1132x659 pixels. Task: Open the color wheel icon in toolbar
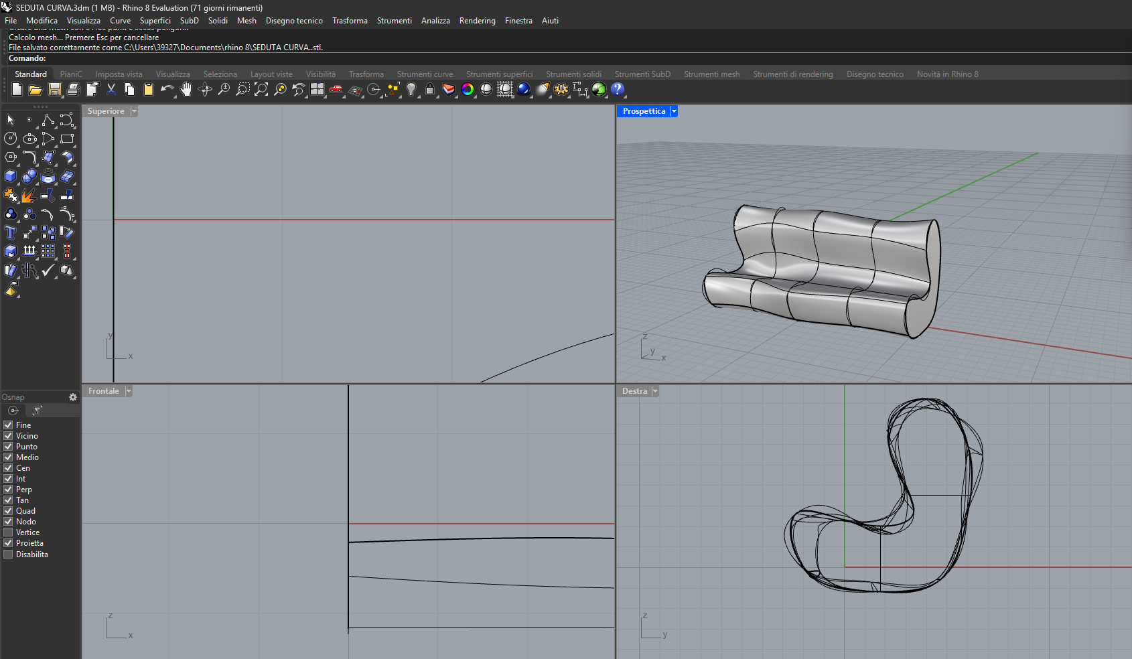click(x=468, y=90)
